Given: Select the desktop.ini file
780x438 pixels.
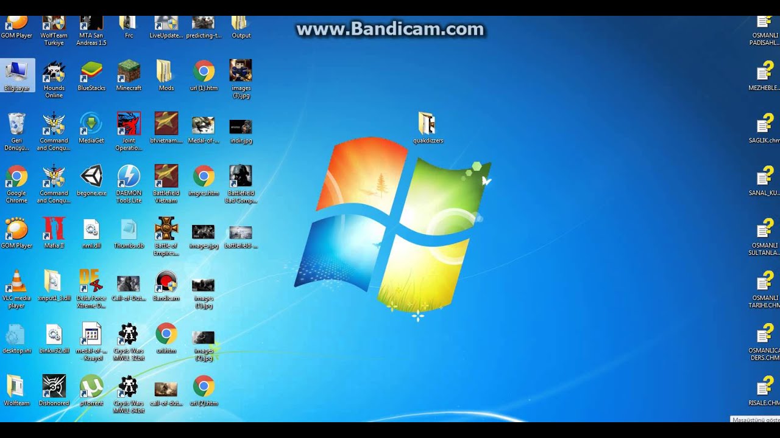Looking at the screenshot, I should coord(17,338).
